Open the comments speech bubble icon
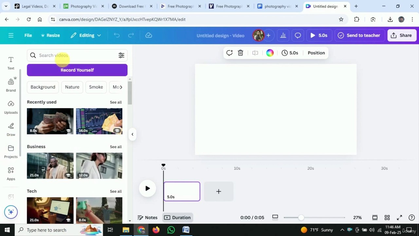This screenshot has width=419, height=236. tap(298, 35)
